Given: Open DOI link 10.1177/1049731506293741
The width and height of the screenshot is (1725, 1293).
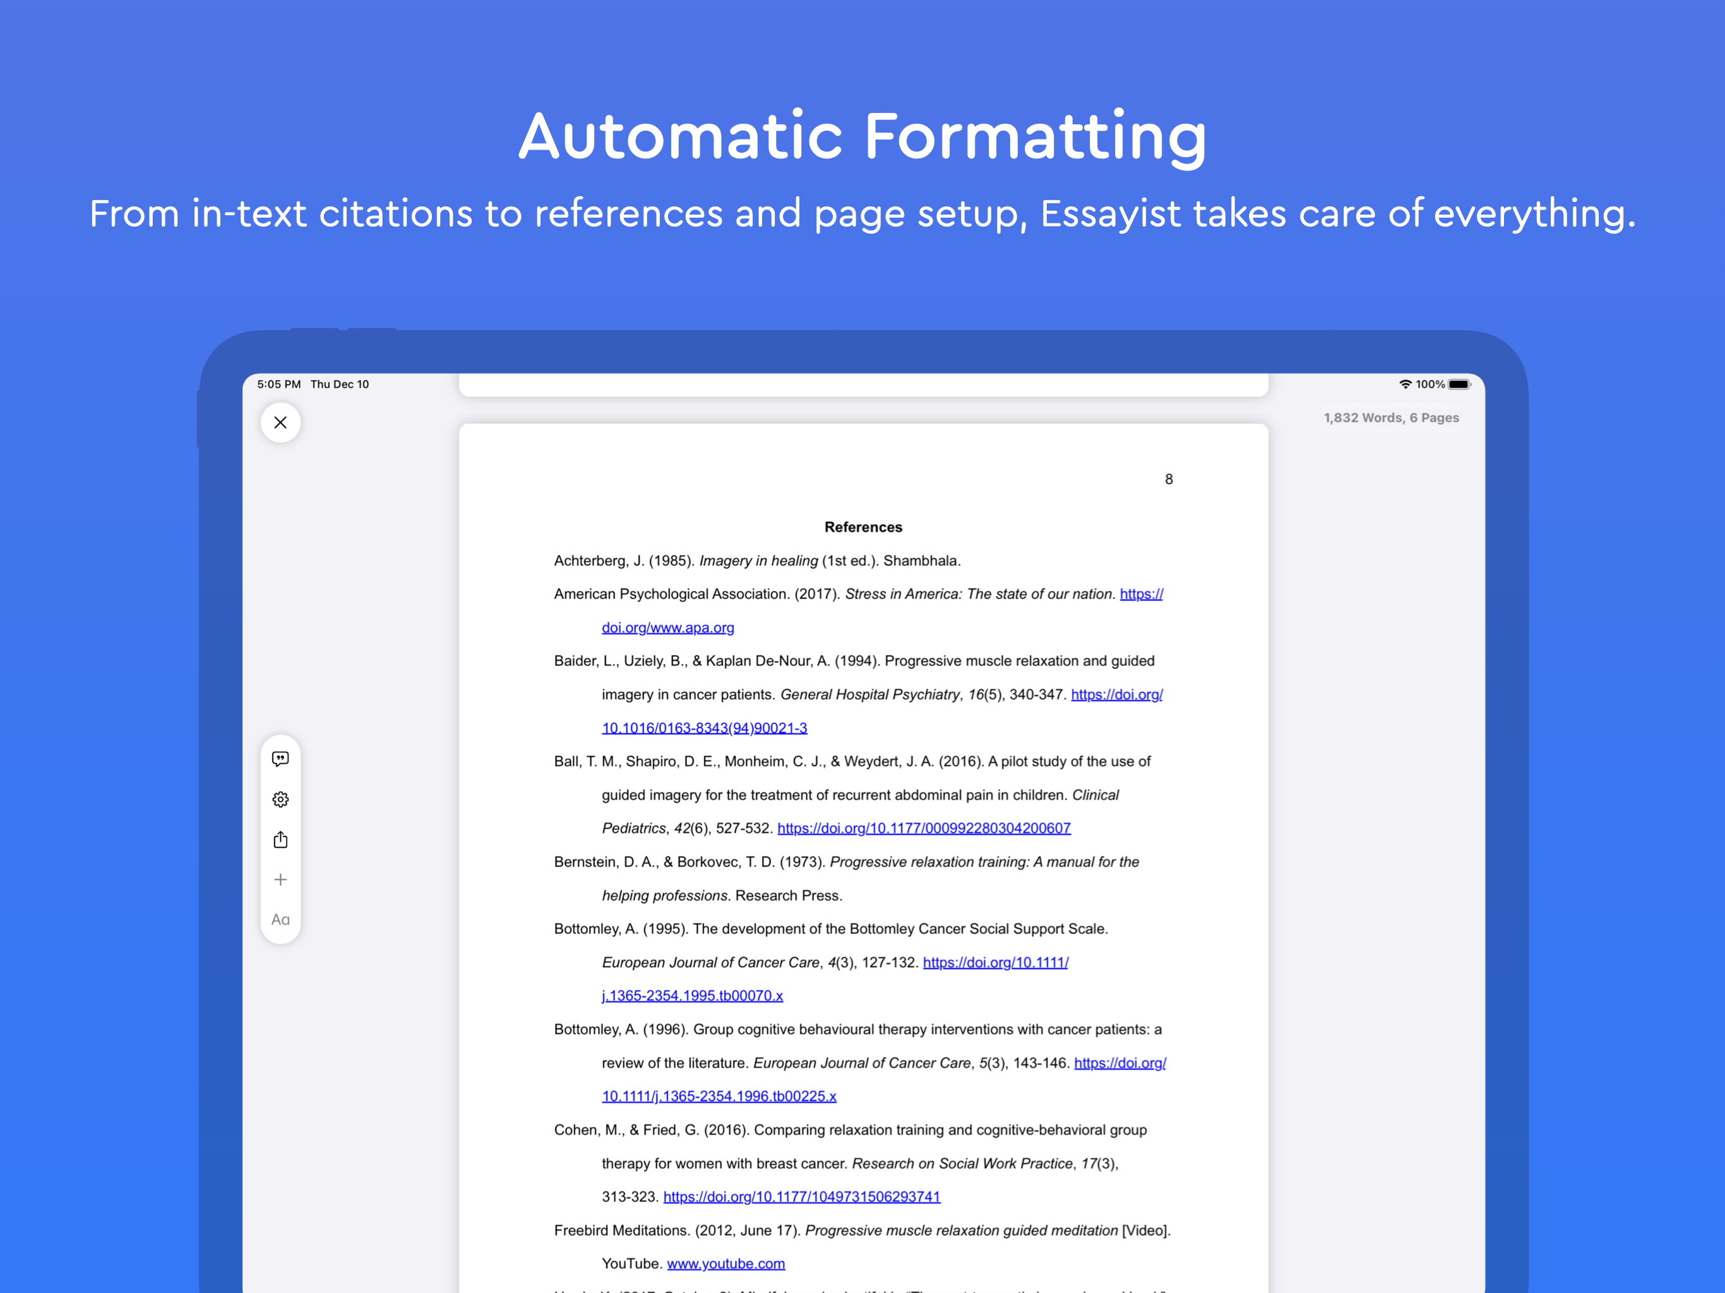Looking at the screenshot, I should pos(801,1196).
